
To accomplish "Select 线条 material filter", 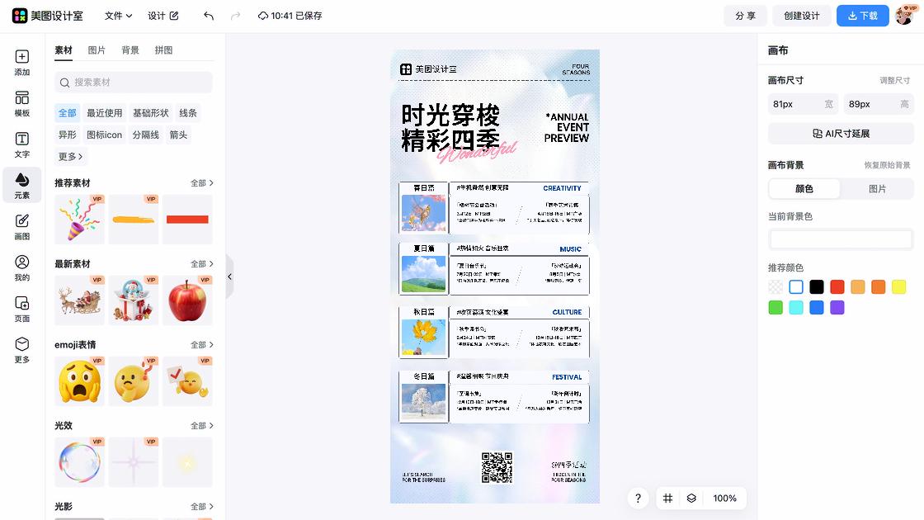I will (188, 112).
